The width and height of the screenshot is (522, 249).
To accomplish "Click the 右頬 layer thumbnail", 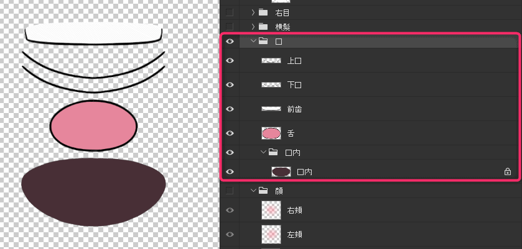I will coord(272,211).
